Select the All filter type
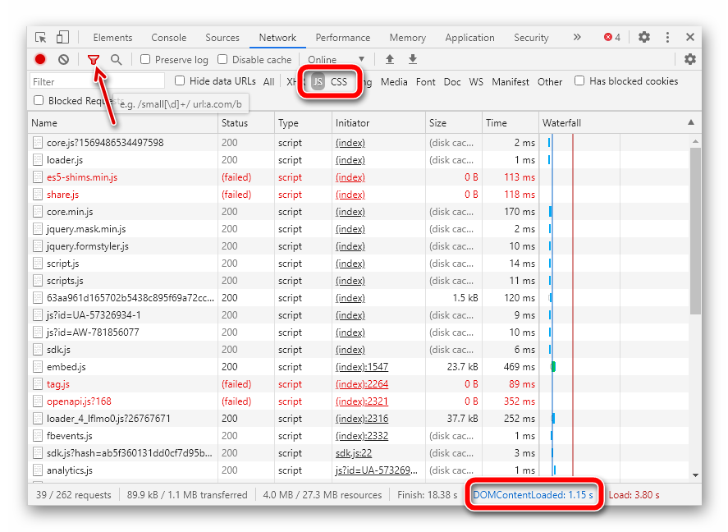 point(268,82)
